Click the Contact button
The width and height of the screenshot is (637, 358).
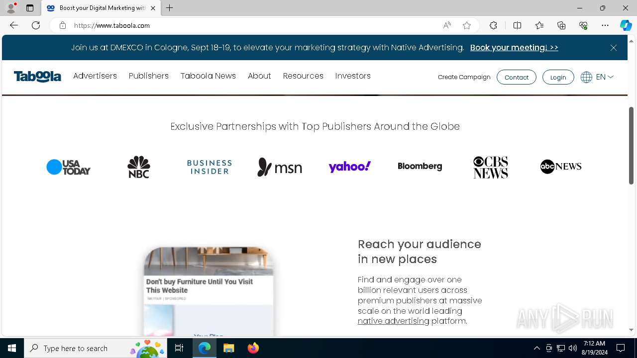pyautogui.click(x=517, y=77)
